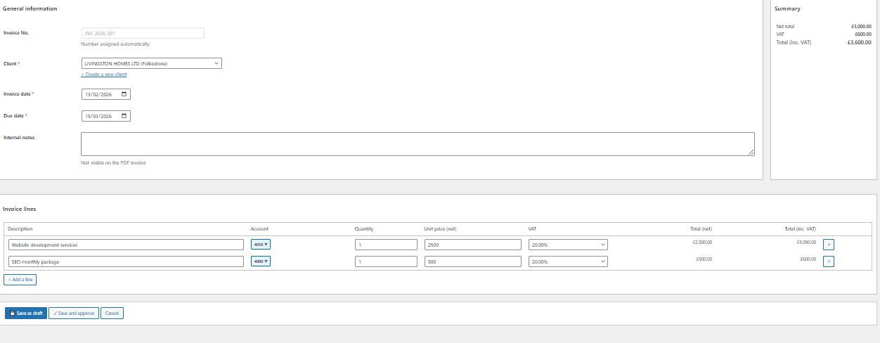Open account 4000 dropdown on second line

[x=261, y=261]
